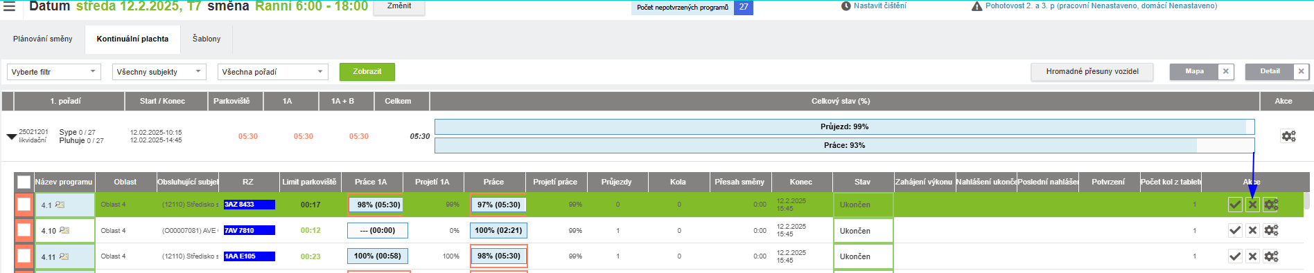Open gear settings for program 4.11
This screenshot has width=1314, height=273.
[x=1271, y=256]
